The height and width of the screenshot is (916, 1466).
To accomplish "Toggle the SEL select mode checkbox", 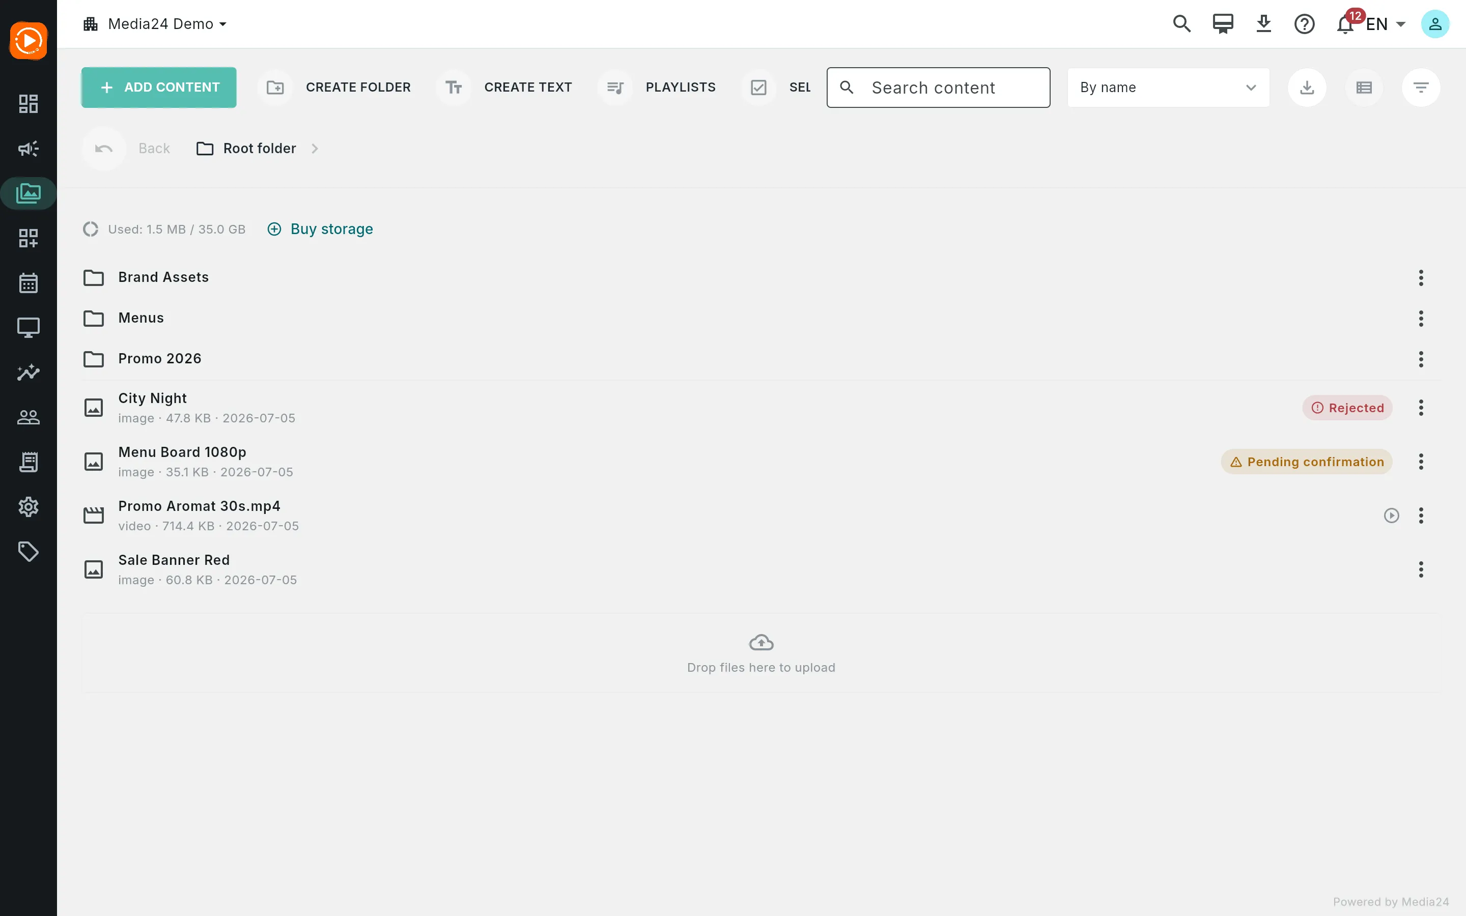I will [776, 87].
